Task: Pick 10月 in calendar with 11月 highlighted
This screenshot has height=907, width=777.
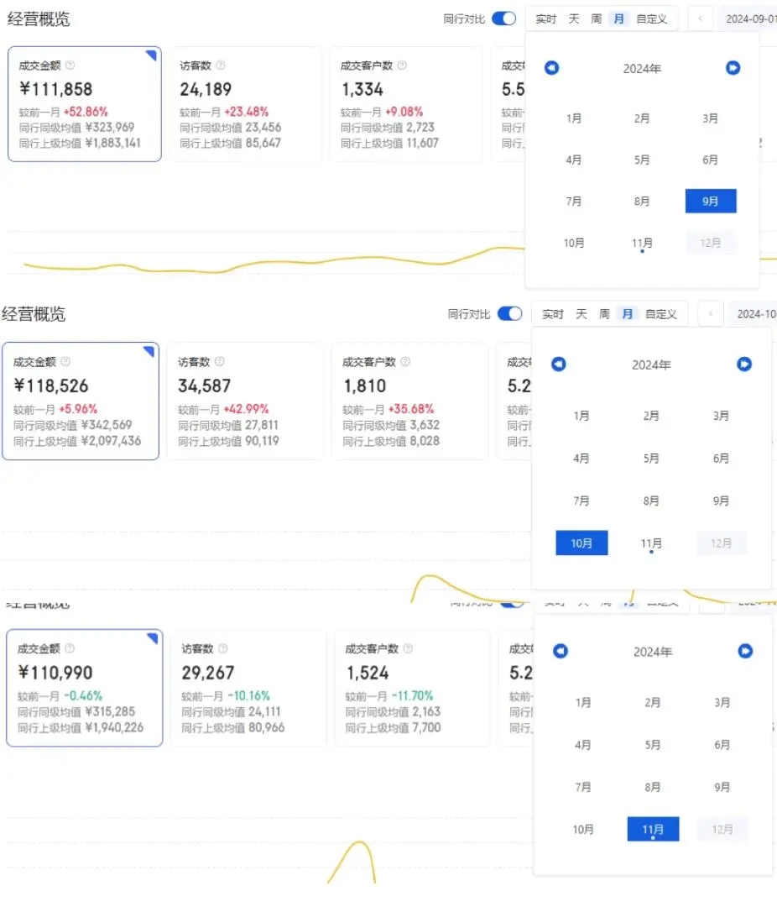Action: [582, 830]
